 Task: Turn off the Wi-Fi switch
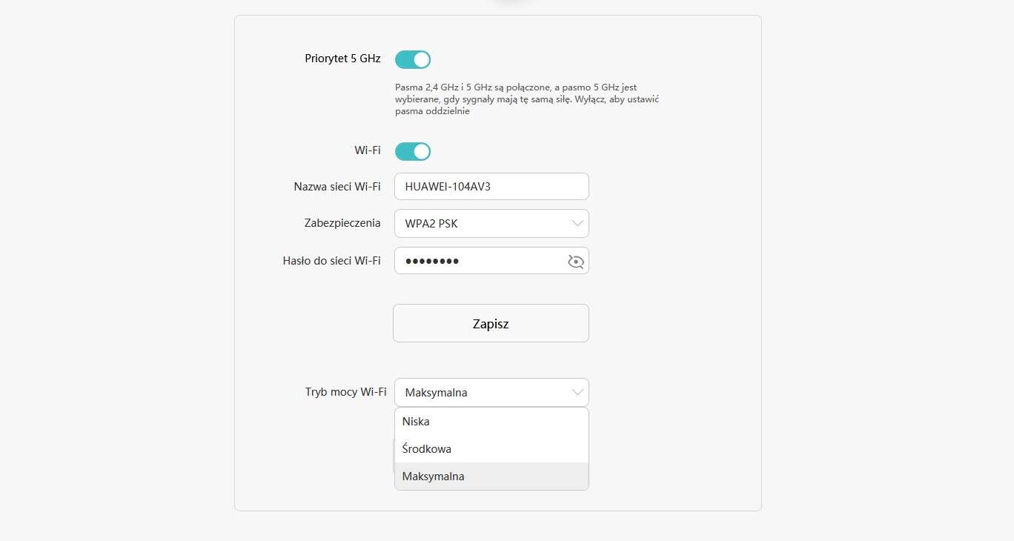point(413,151)
